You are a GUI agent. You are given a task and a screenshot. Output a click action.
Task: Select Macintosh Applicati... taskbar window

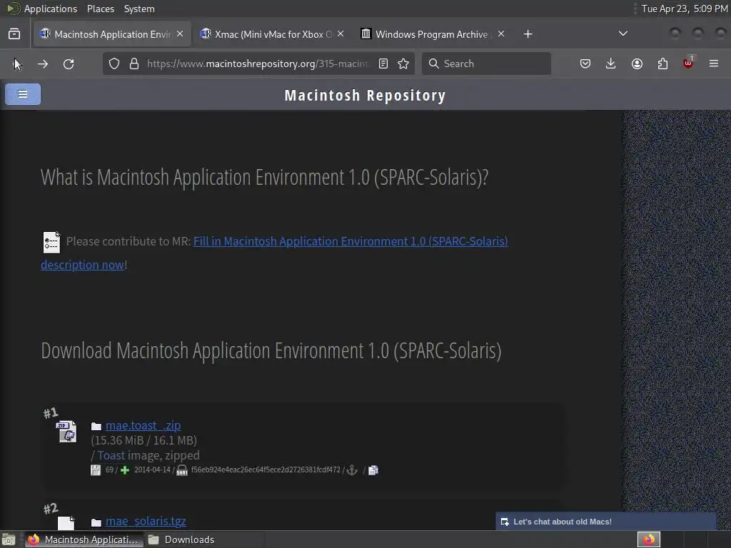pyautogui.click(x=83, y=539)
